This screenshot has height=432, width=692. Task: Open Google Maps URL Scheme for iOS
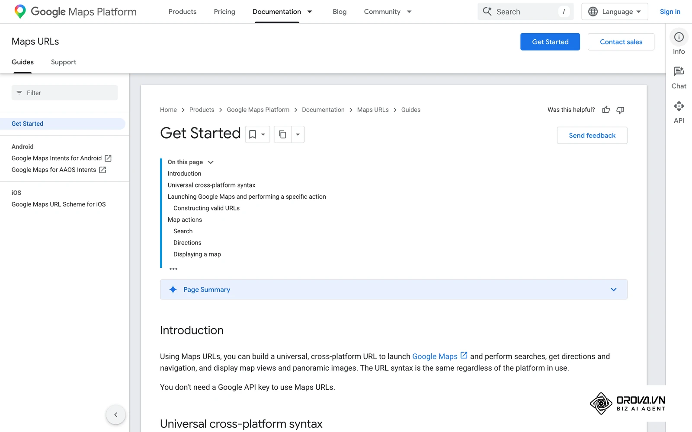[x=58, y=204]
